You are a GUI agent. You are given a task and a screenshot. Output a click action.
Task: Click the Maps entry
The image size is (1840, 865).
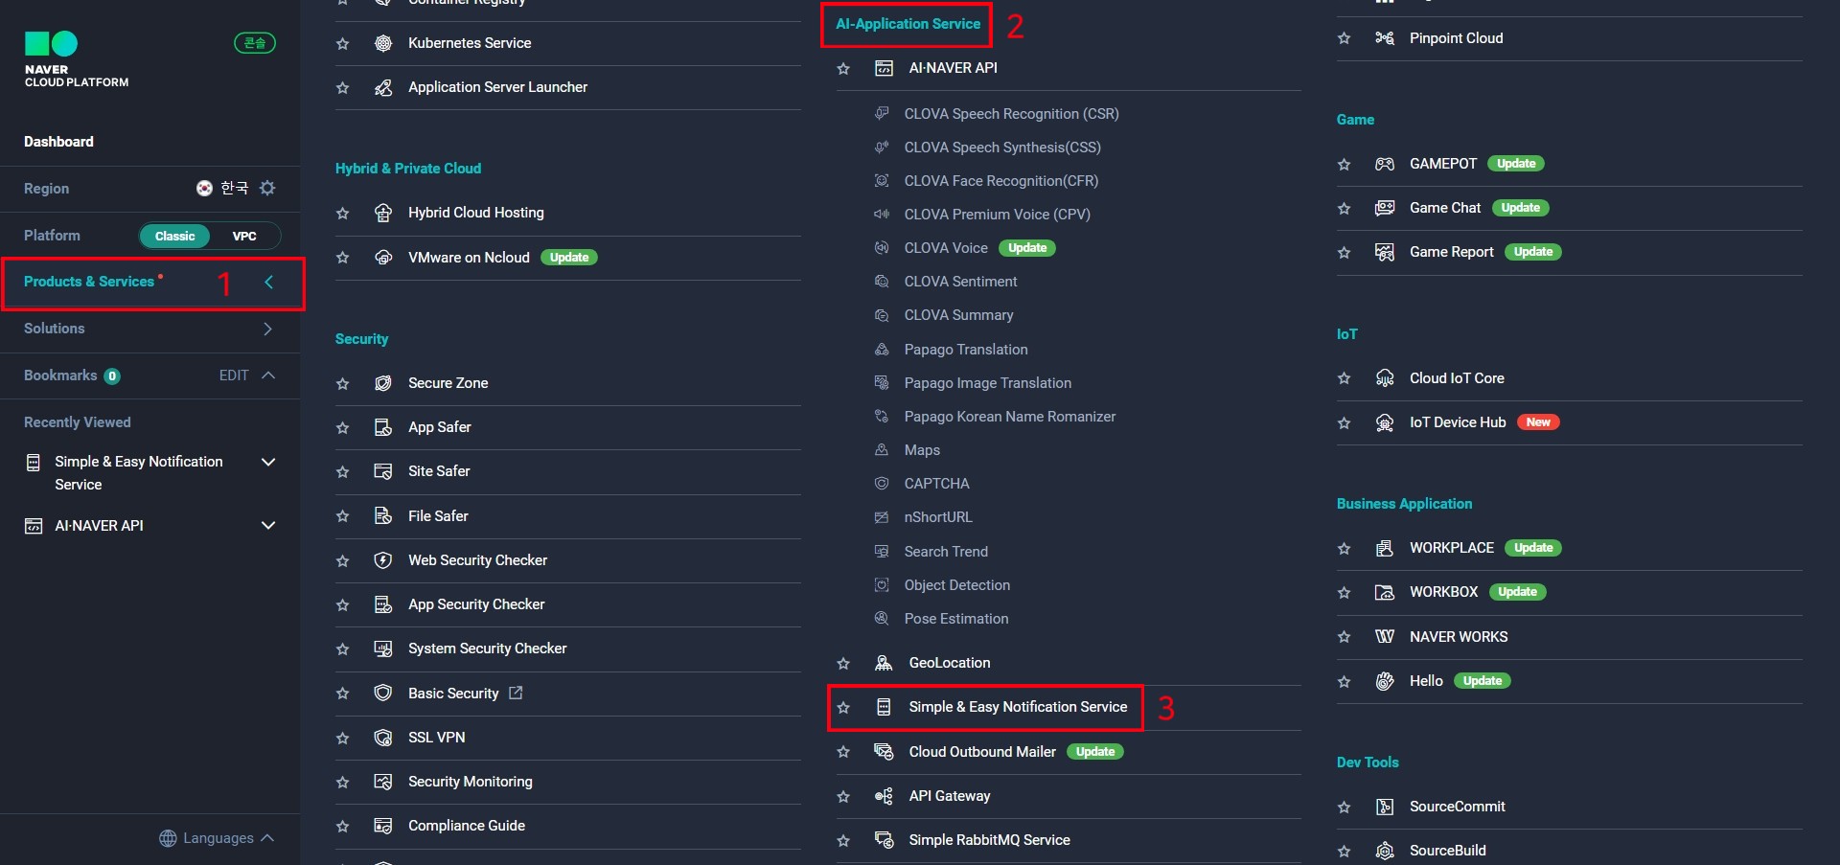coord(922,450)
